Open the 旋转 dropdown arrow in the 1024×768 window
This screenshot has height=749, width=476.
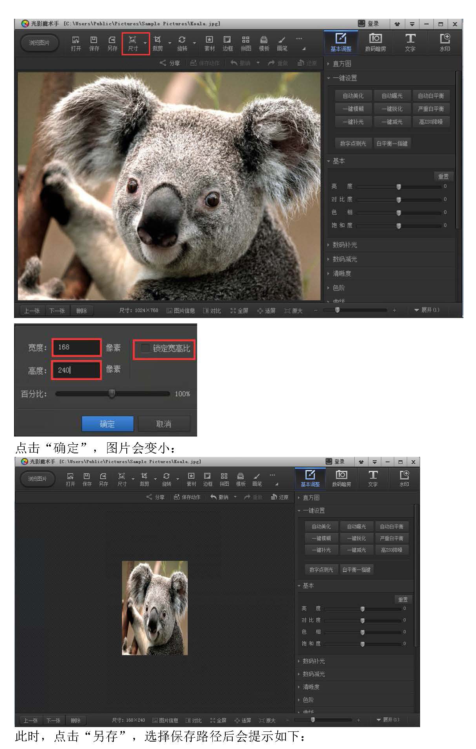point(194,43)
